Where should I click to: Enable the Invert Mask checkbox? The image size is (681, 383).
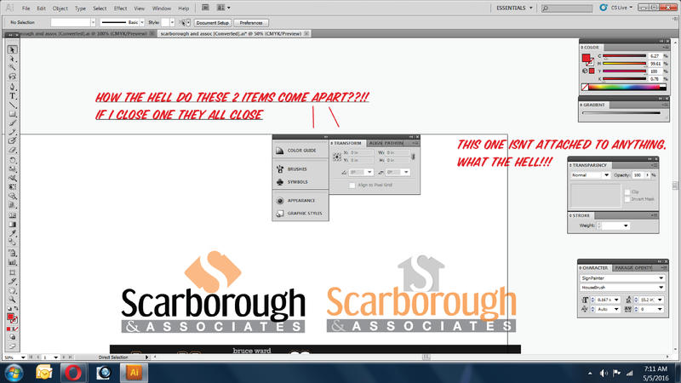(x=627, y=199)
